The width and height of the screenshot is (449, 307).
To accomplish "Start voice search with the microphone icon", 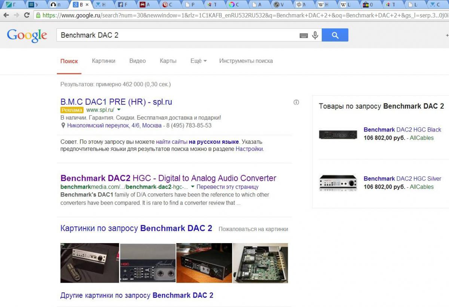I will pos(315,35).
